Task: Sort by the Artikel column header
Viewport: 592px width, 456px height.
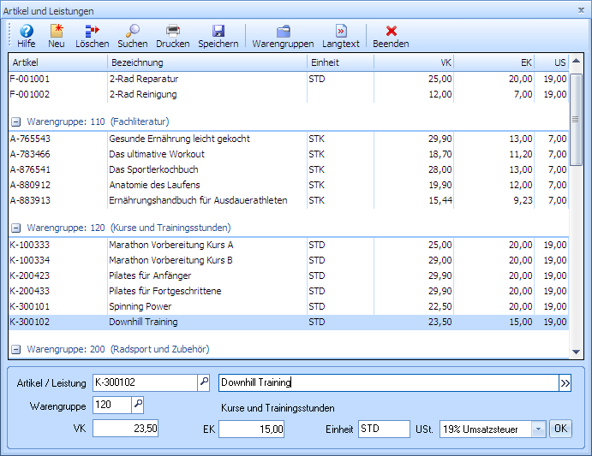Action: 58,62
